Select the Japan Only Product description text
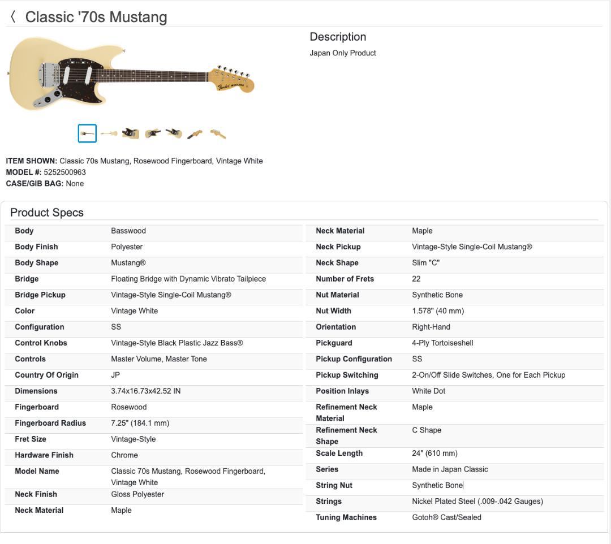 coord(342,53)
